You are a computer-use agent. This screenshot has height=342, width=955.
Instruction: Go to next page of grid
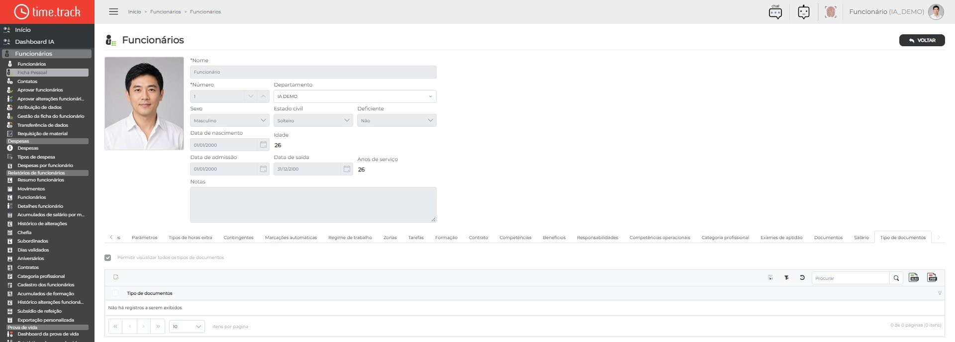tap(144, 326)
